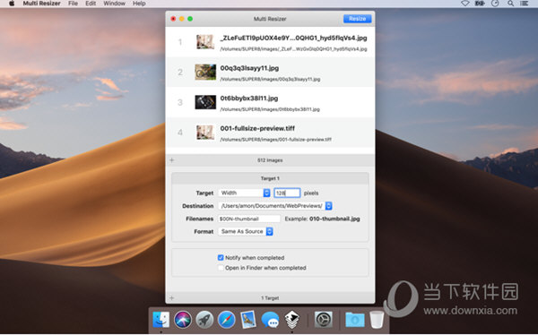538x335 pixels.
Task: Open Safari from the Dock
Action: click(x=227, y=320)
